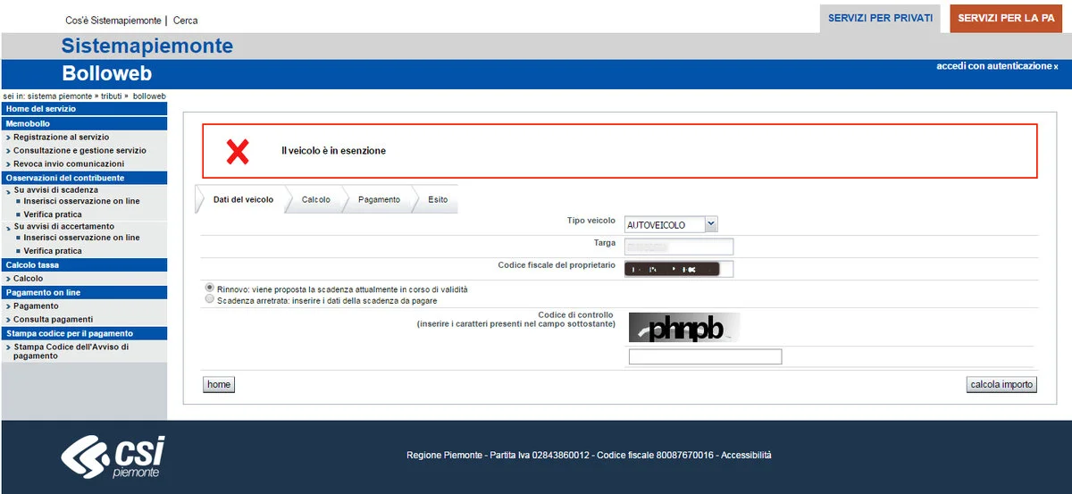The height and width of the screenshot is (494, 1072).
Task: Click the Osservazioni del contribuente header
Action: click(x=84, y=178)
